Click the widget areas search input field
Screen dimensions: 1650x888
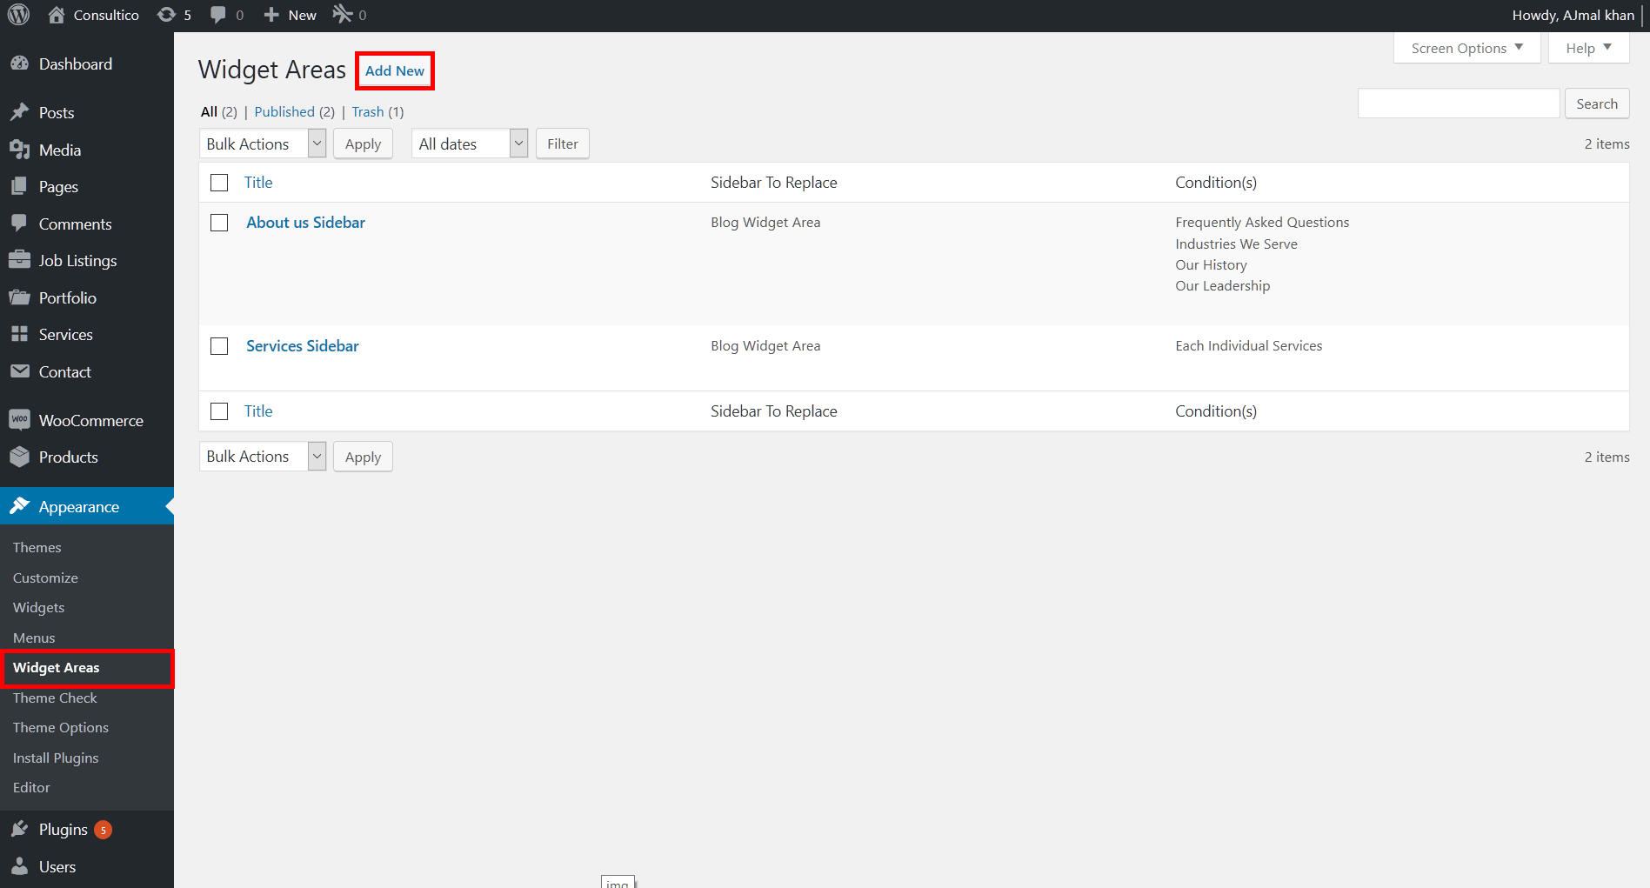point(1458,103)
